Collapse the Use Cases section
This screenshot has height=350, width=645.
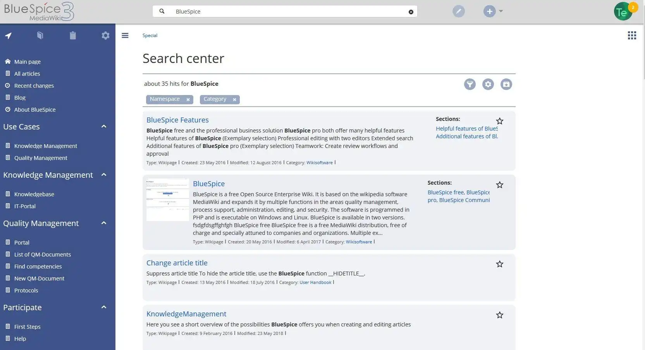(x=103, y=126)
